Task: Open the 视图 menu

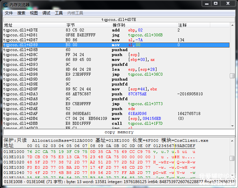Action: click(34, 13)
